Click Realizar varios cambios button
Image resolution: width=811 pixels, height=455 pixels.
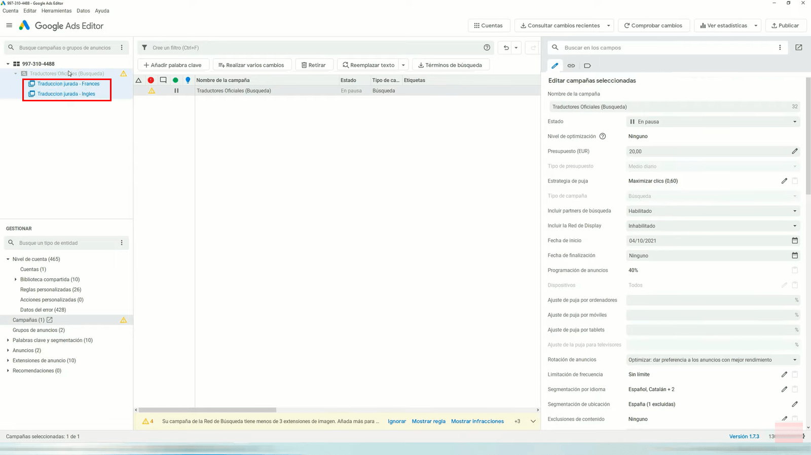pos(252,65)
